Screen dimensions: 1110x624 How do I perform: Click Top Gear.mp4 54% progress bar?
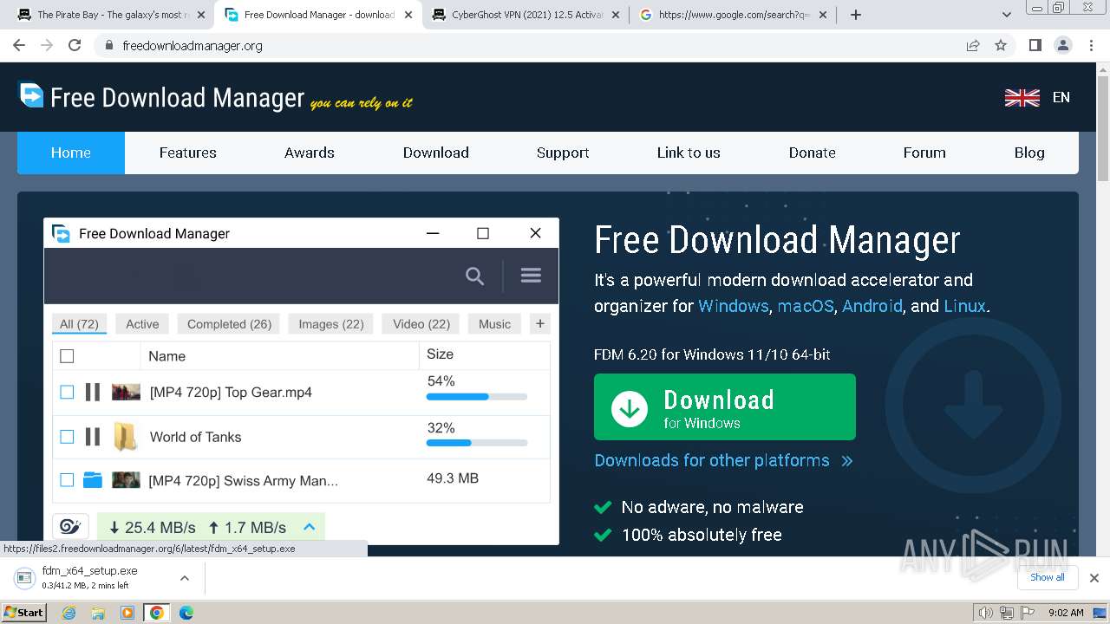click(477, 397)
